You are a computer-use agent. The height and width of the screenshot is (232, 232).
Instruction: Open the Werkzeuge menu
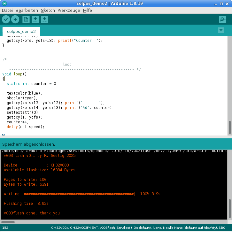pos(69,10)
